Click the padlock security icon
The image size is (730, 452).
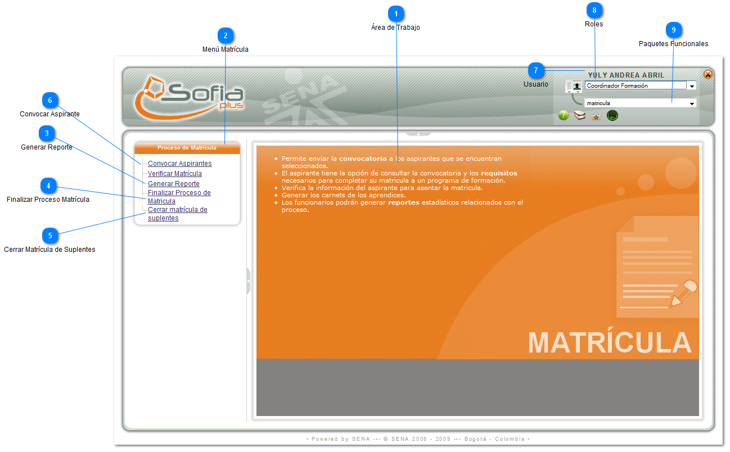click(x=596, y=116)
